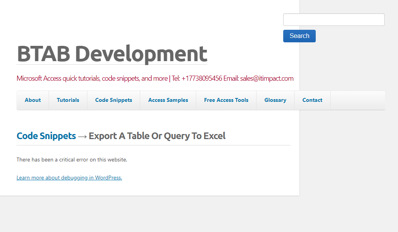Click the blue Search button

[x=299, y=36]
